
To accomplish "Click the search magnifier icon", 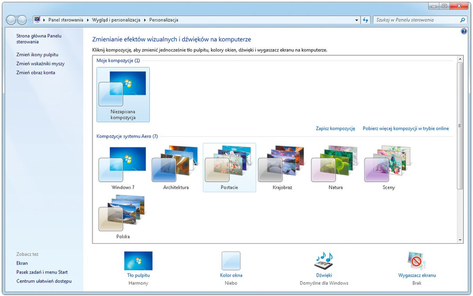I will [463, 20].
